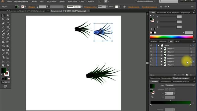Select the Artboard tool
The height and width of the screenshot is (111, 197).
[3, 62]
